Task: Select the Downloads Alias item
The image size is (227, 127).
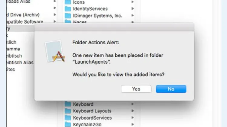Action: coord(18,2)
